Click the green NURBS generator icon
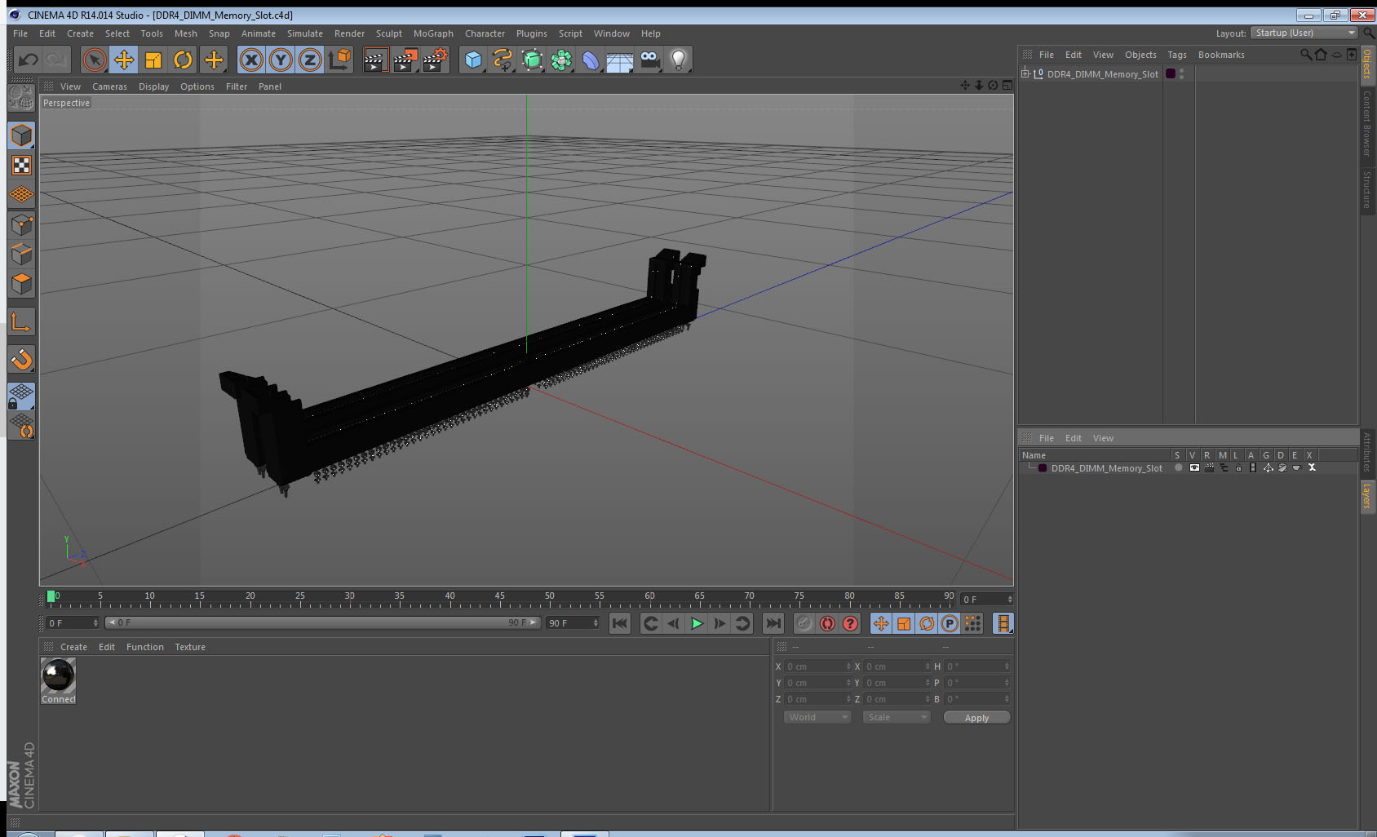 pos(532,60)
